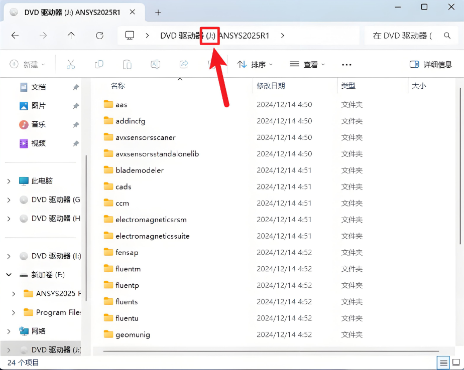Open the Sort dropdown menu
The height and width of the screenshot is (370, 464).
pos(255,65)
